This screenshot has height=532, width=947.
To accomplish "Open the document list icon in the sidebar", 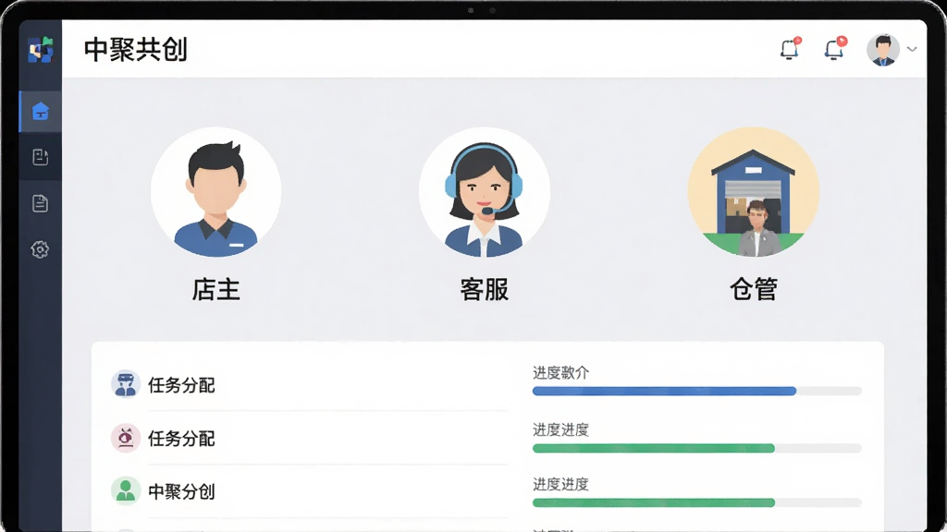I will click(x=41, y=157).
